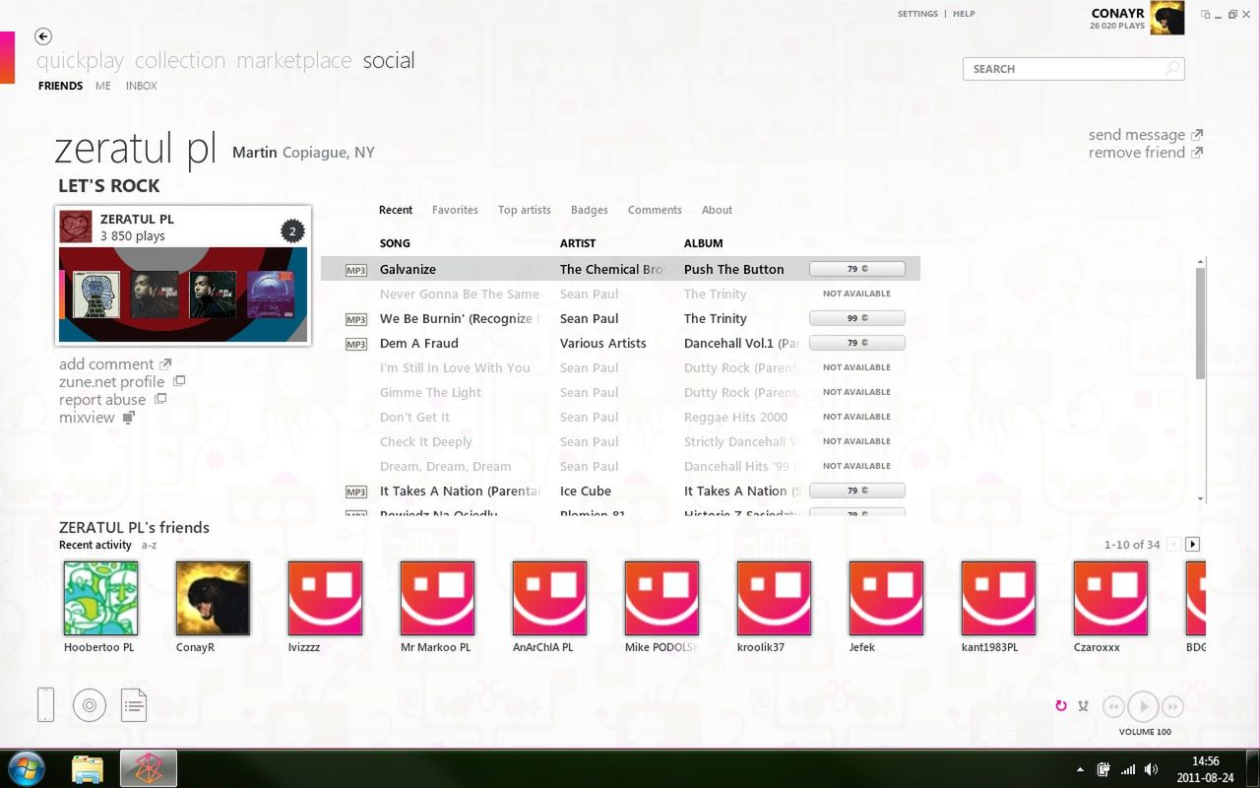Show previous page of friends
Screen dimensions: 1260x788
(1174, 544)
